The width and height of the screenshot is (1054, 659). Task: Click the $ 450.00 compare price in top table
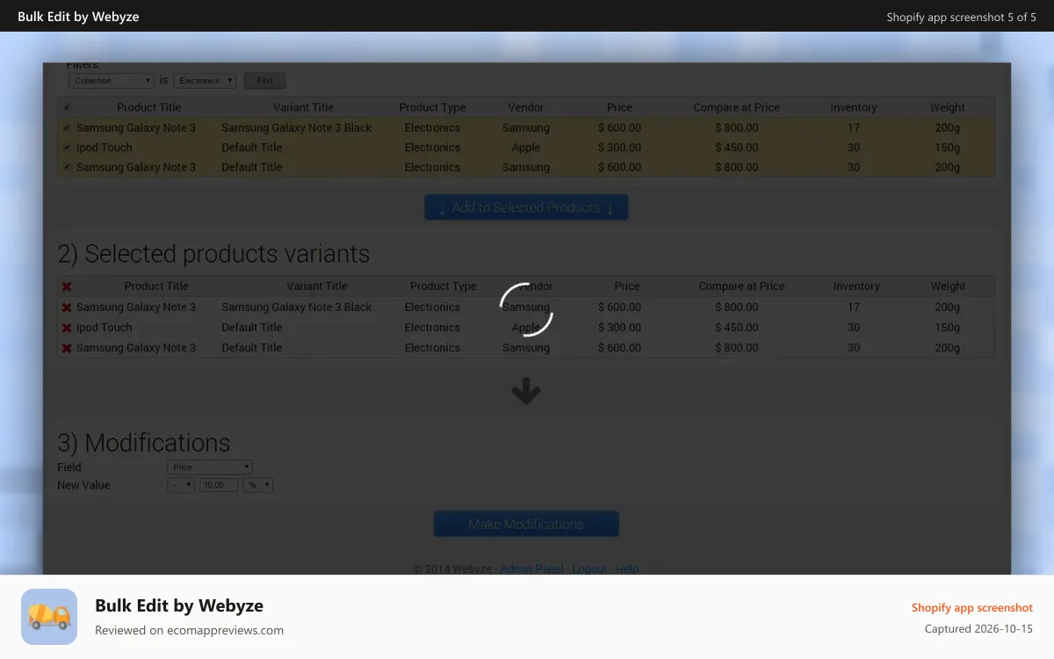737,148
